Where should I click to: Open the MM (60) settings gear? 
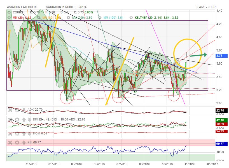coord(39,18)
